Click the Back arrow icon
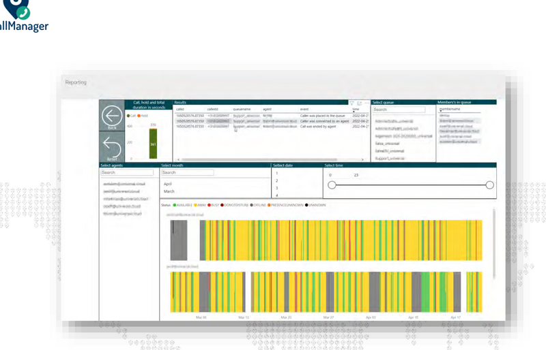Viewport: 546px width, 350px height. tap(111, 116)
